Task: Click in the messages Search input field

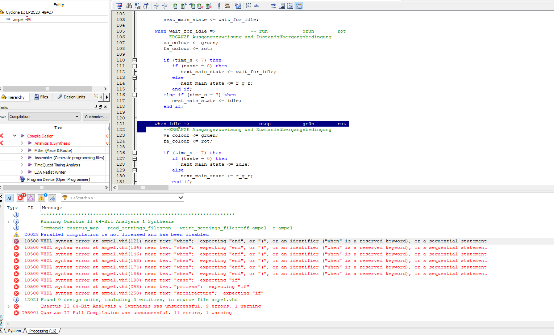Action: coord(123,198)
